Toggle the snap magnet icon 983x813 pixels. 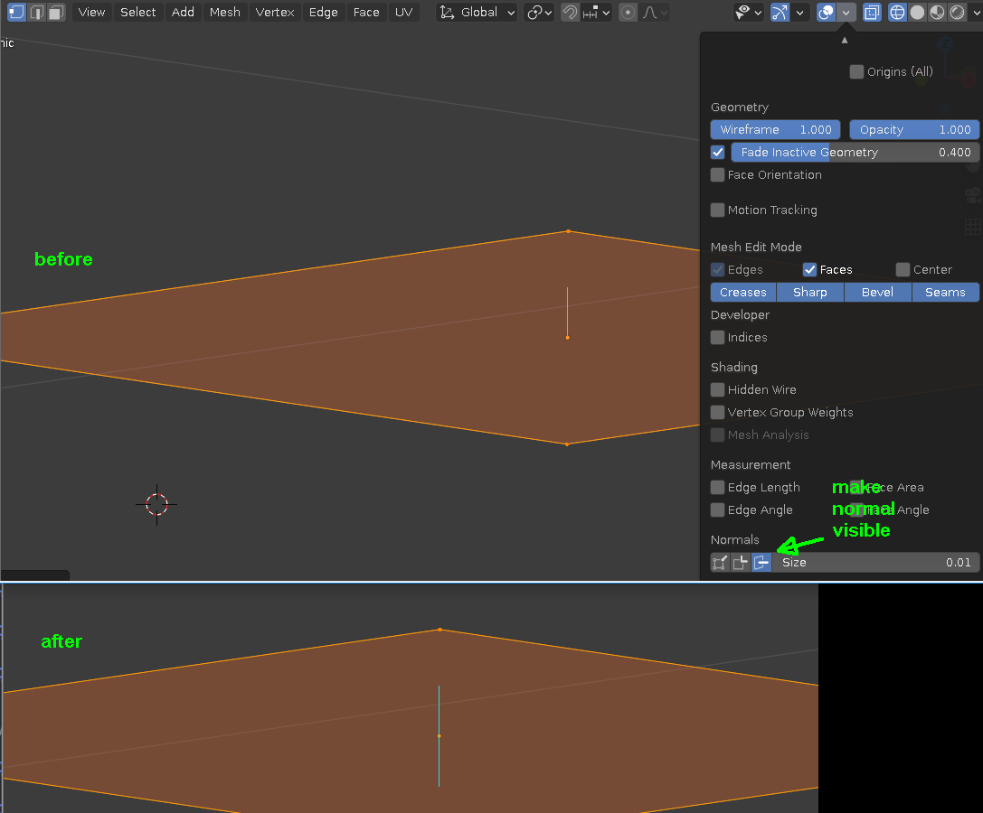coord(569,12)
